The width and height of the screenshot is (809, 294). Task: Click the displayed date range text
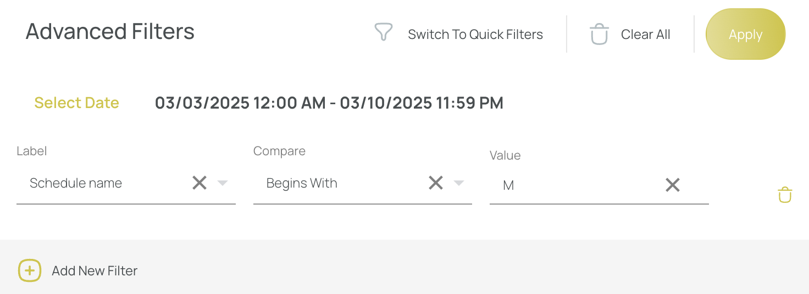329,103
